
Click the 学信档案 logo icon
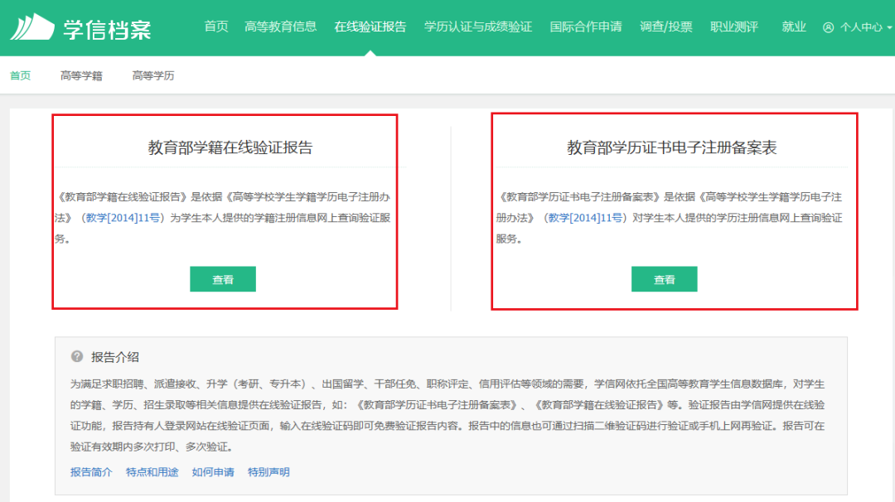[x=31, y=27]
